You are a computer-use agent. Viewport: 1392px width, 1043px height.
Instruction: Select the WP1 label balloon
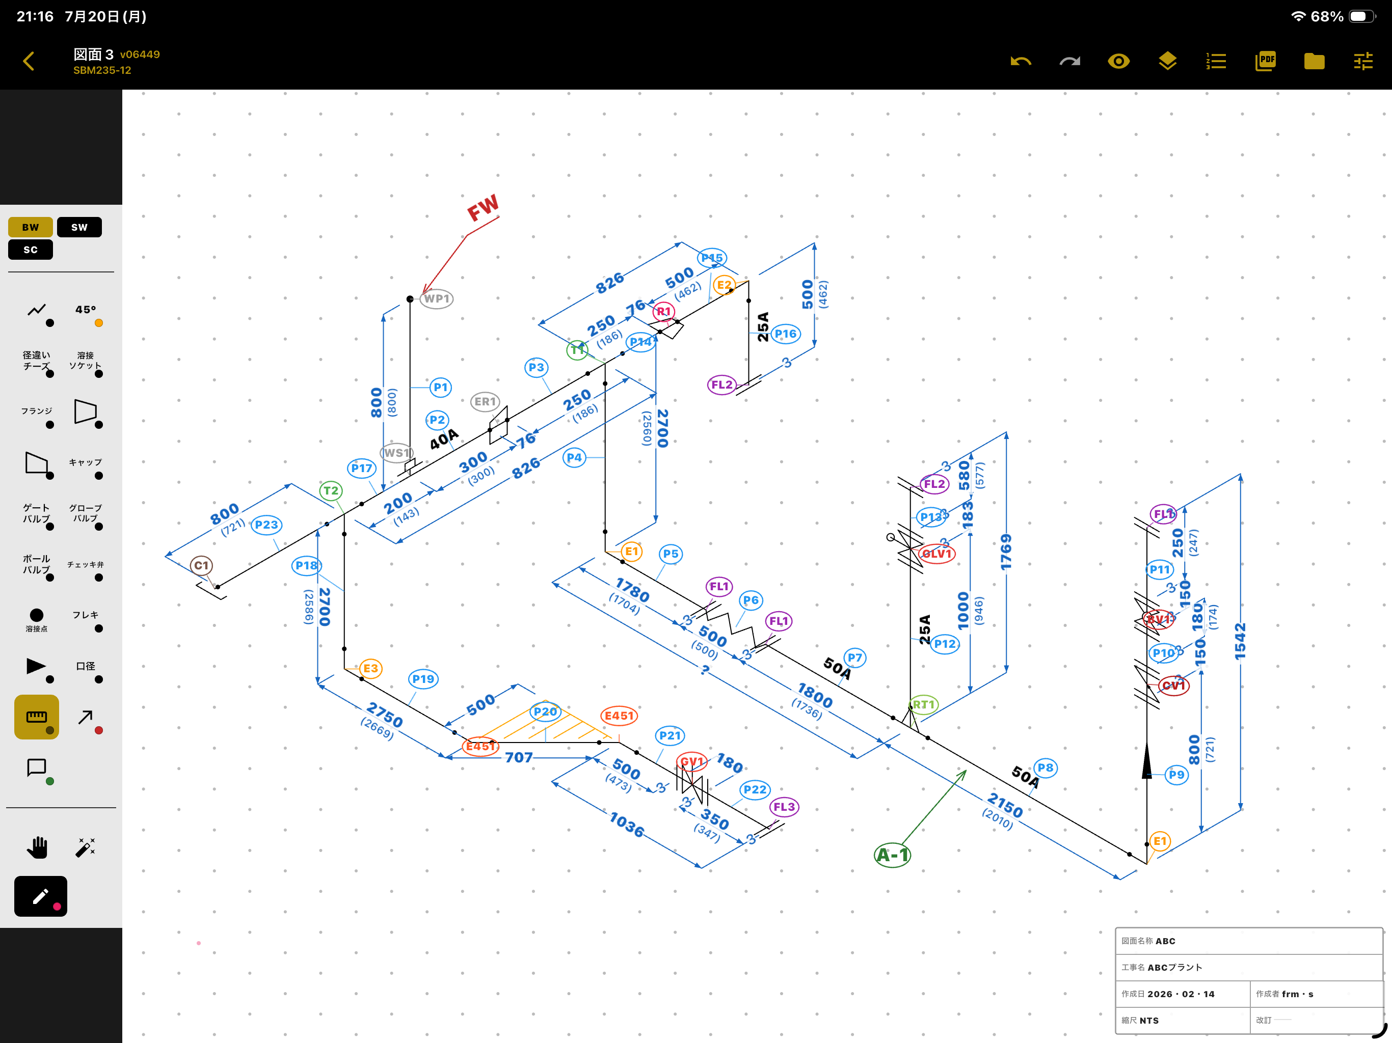coord(437,298)
